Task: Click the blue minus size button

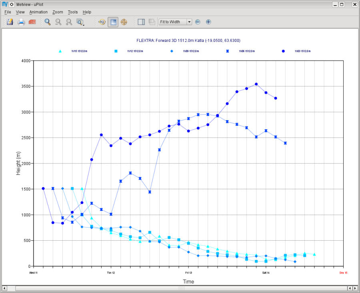Action: pos(198,22)
